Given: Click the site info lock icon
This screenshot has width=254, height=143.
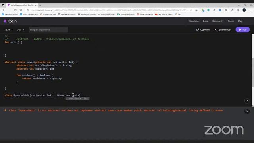Looking at the screenshot, I should (x=28, y=10).
